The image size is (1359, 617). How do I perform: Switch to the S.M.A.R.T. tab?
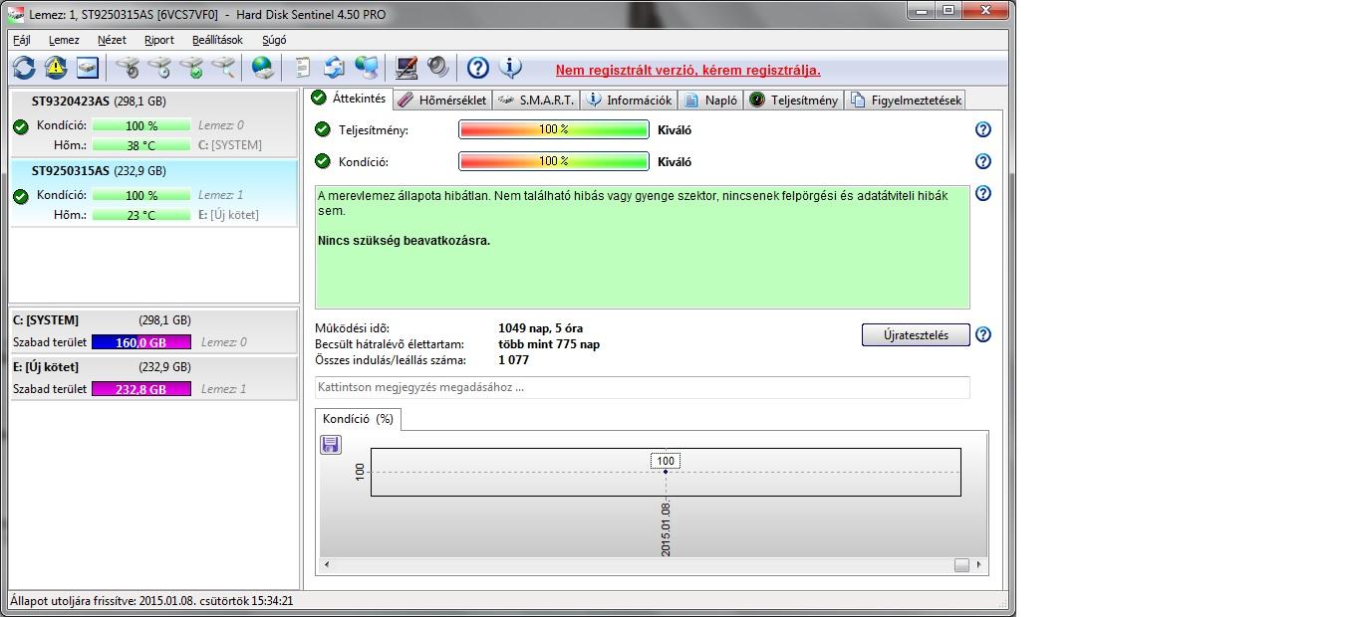click(x=536, y=100)
